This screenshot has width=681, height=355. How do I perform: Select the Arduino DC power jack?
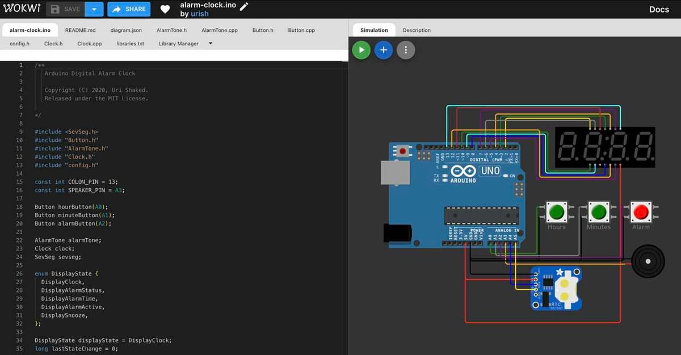(397, 234)
